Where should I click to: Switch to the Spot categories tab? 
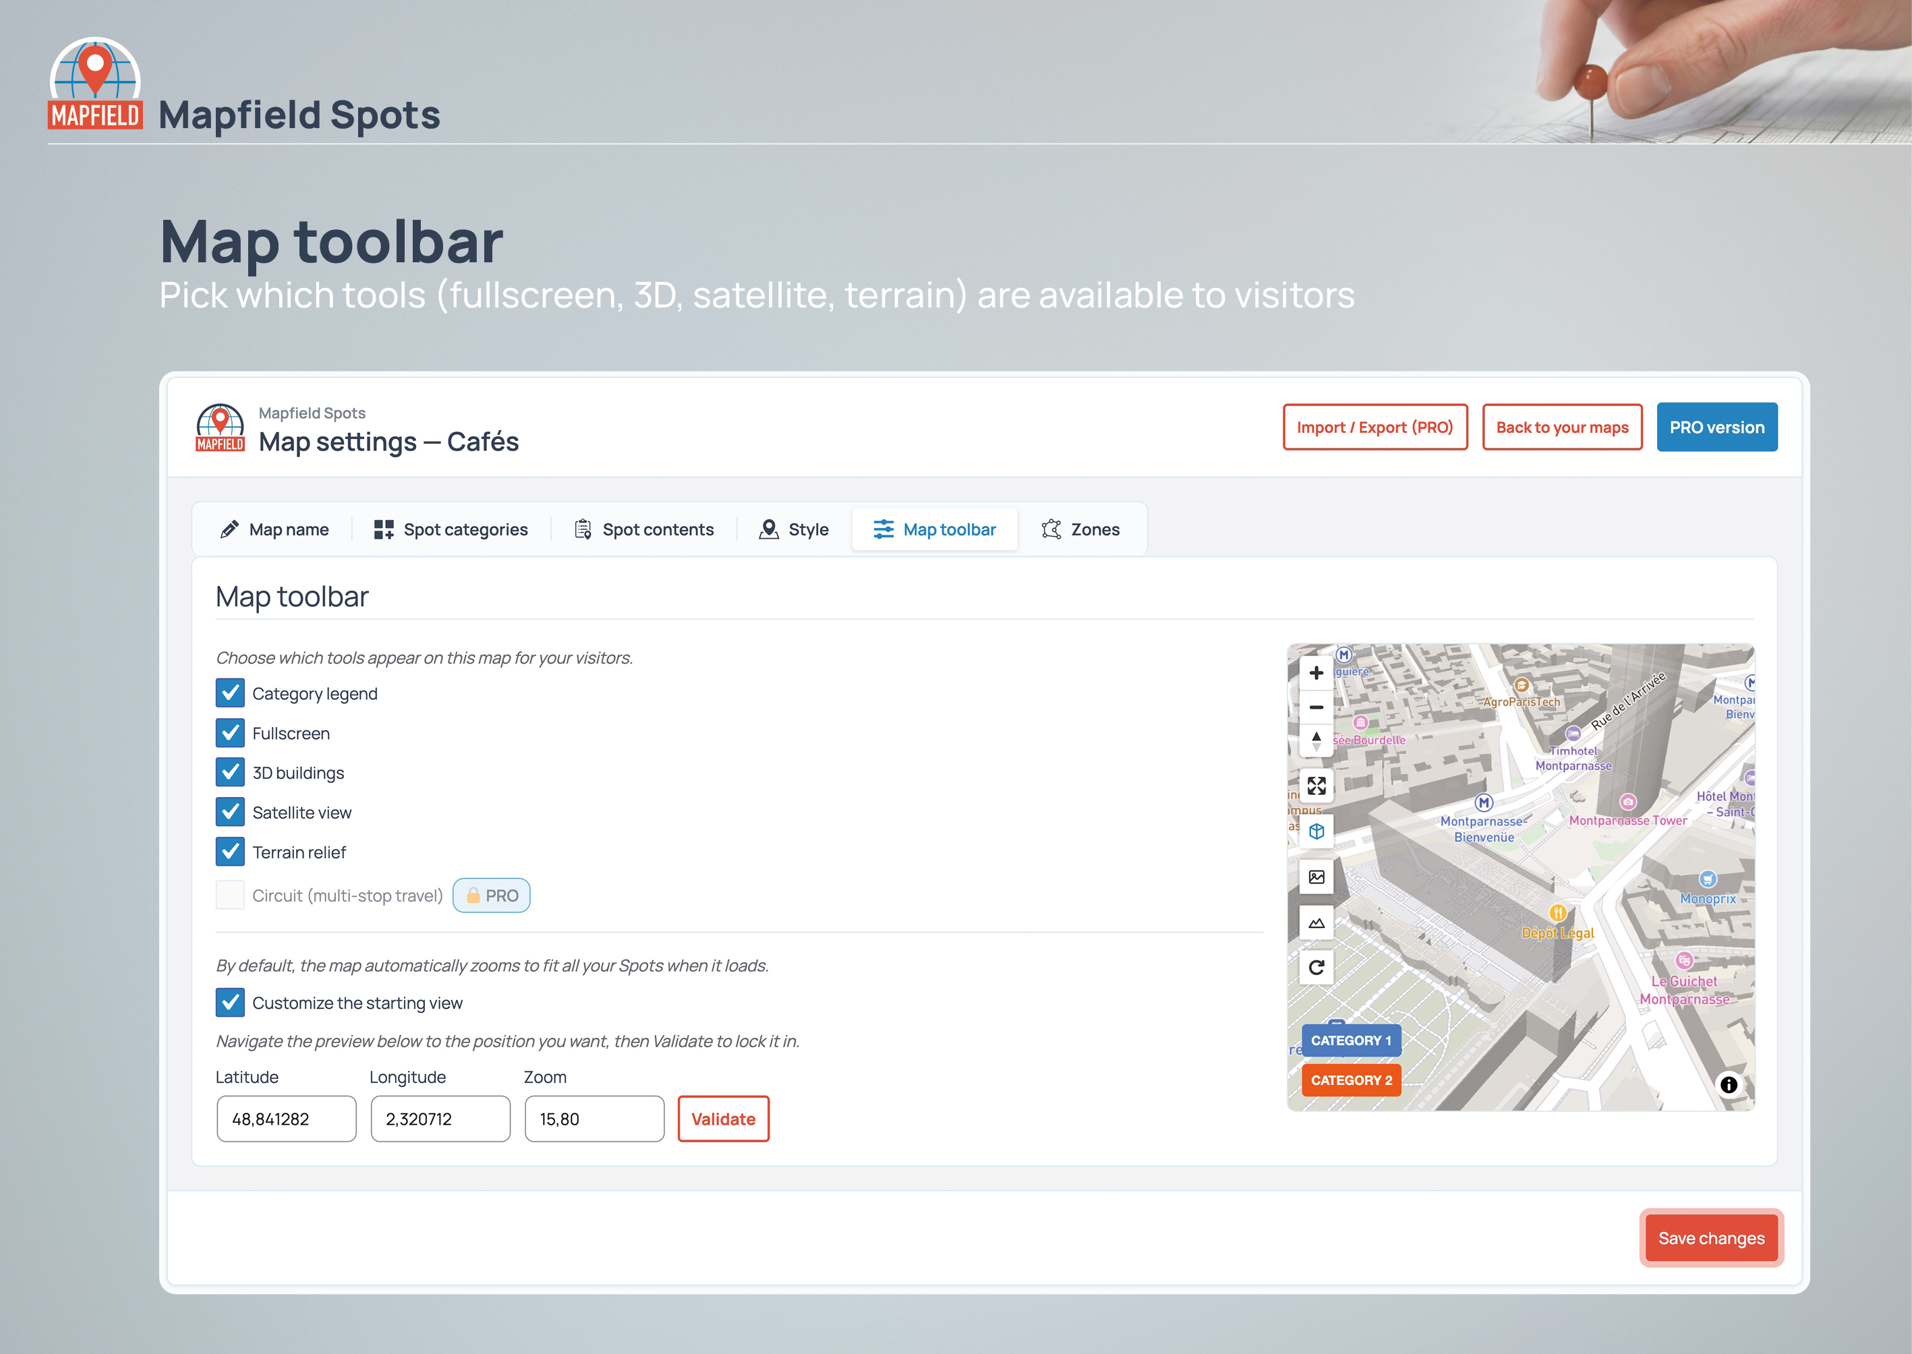pyautogui.click(x=451, y=529)
